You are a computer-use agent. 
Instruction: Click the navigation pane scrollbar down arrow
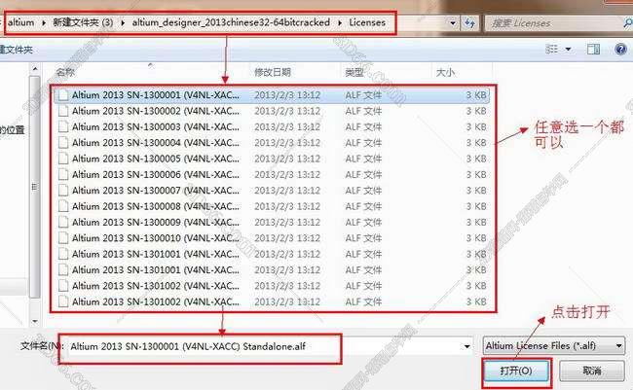tap(35, 322)
